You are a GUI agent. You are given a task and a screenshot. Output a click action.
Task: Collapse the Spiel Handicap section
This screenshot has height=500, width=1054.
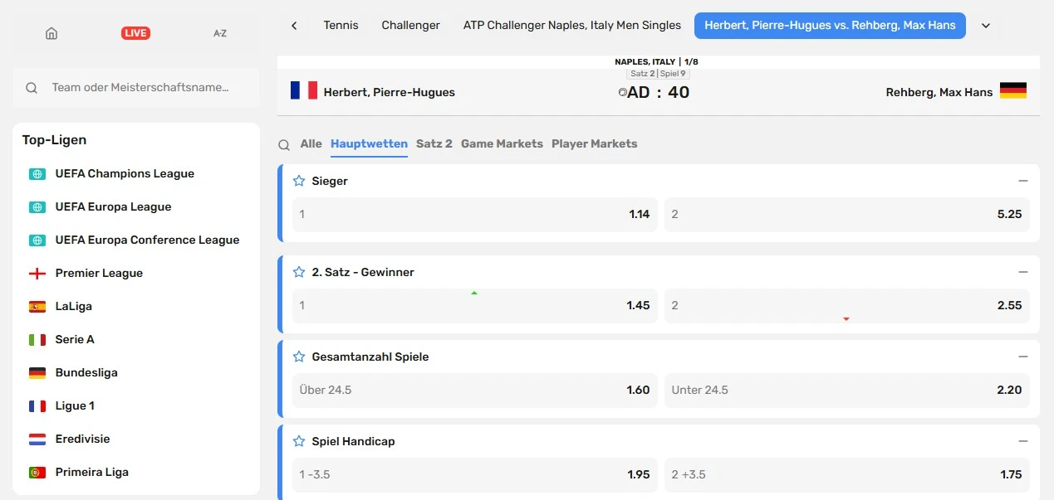click(x=1023, y=441)
